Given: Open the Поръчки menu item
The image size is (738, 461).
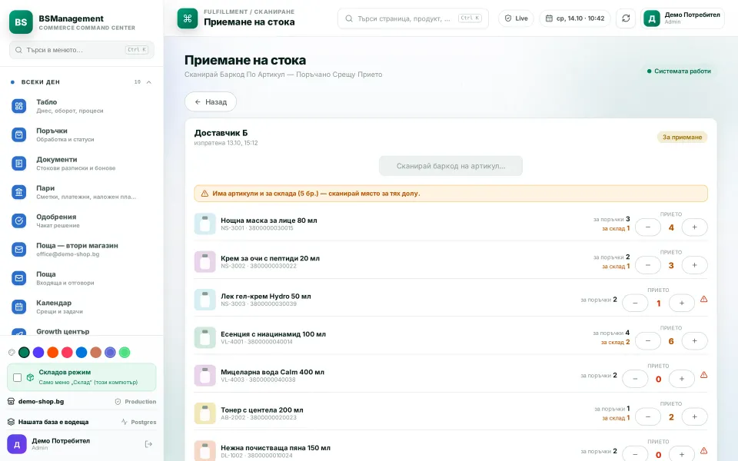Looking at the screenshot, I should click(x=82, y=134).
